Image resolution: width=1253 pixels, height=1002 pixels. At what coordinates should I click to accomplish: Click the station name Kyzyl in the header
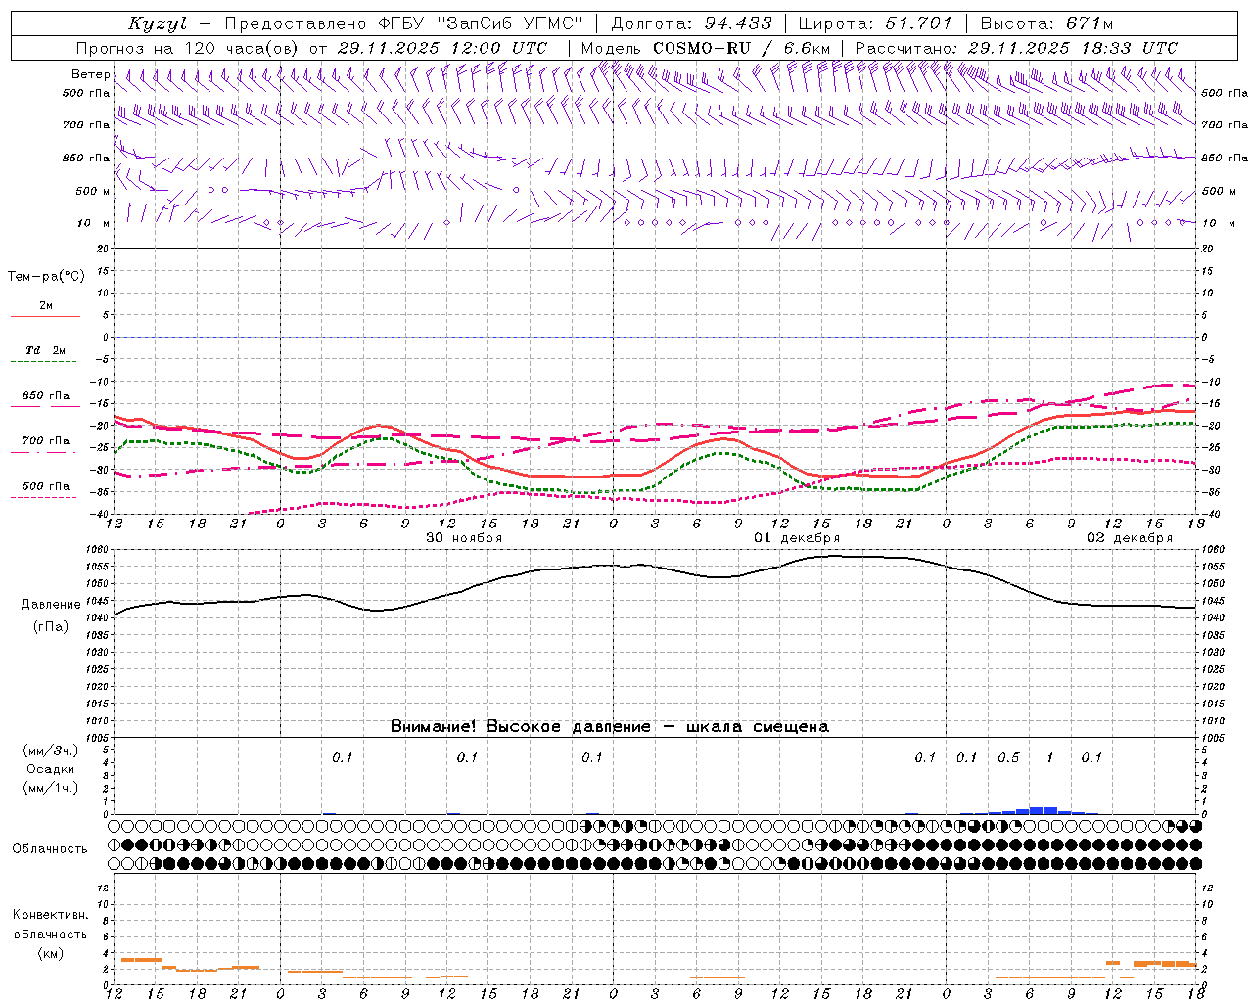click(x=158, y=23)
